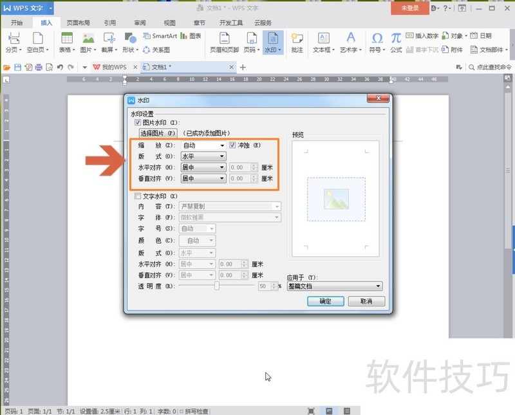
Task: Click the undo arrow icon
Action: [x=60, y=68]
